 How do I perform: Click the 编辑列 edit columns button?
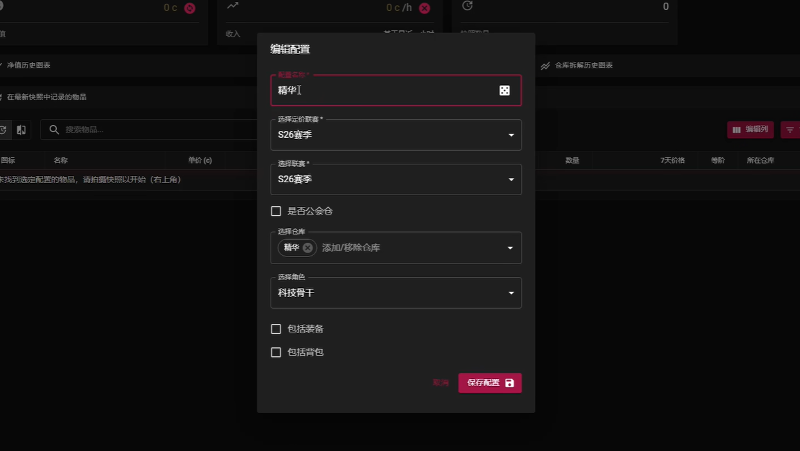tap(750, 130)
